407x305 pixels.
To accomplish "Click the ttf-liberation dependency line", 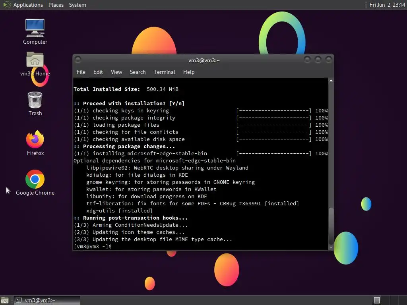I will tap(193, 204).
